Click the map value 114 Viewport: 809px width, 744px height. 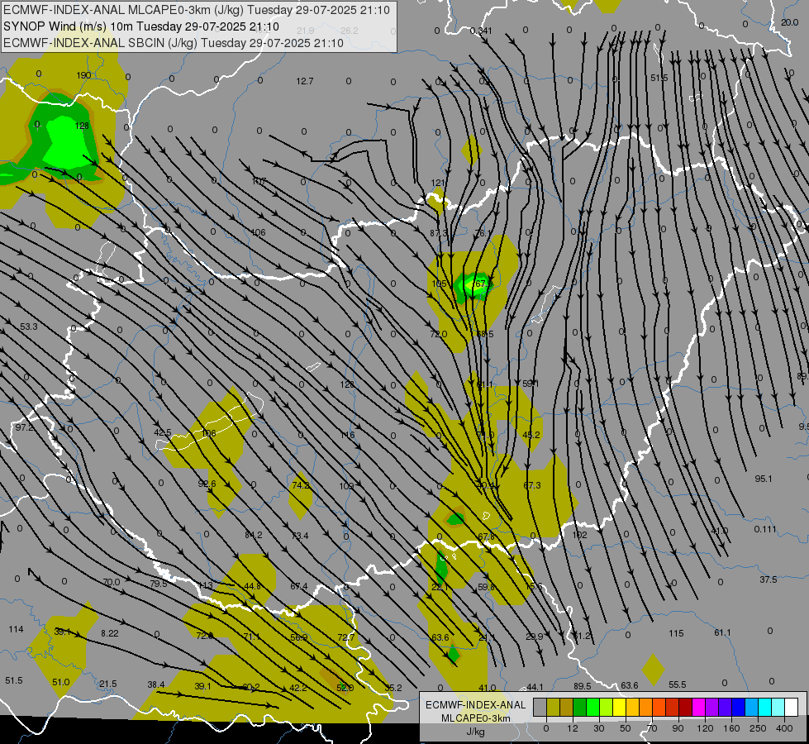pyautogui.click(x=16, y=629)
